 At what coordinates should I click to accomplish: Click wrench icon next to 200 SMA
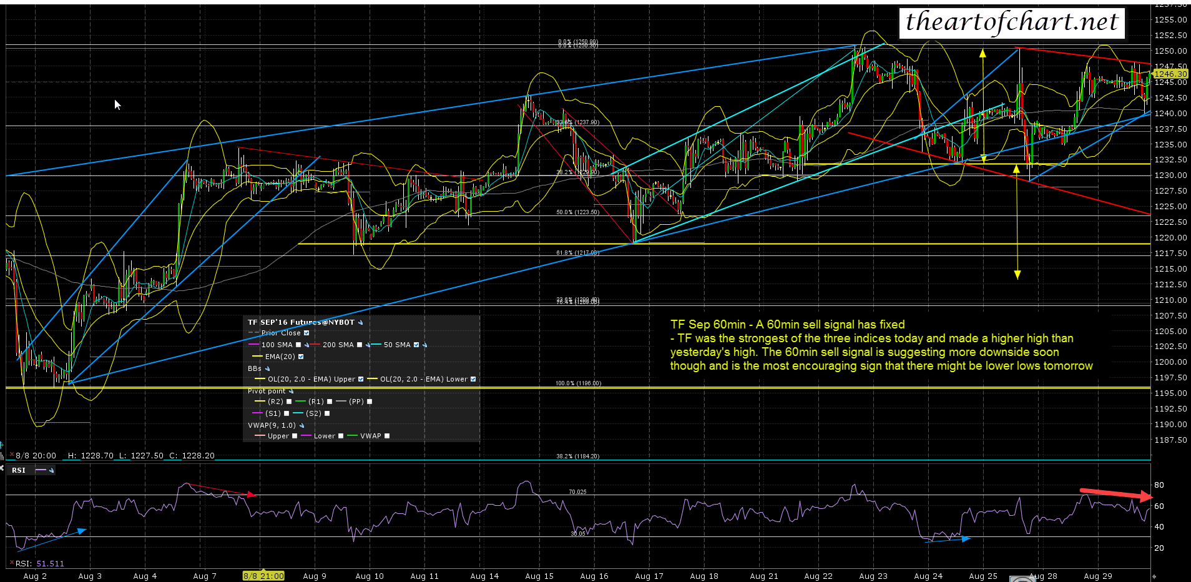368,345
